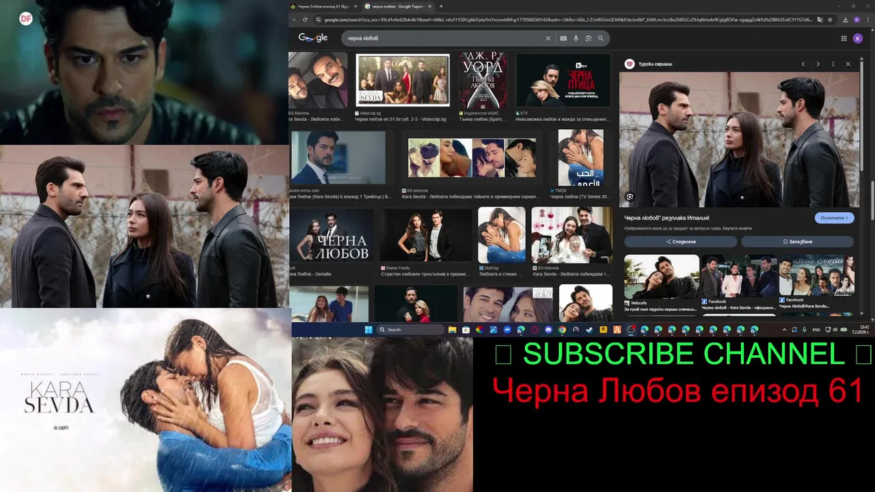The width and height of the screenshot is (875, 492).
Task: Open Discord from the taskbar
Action: click(x=548, y=329)
